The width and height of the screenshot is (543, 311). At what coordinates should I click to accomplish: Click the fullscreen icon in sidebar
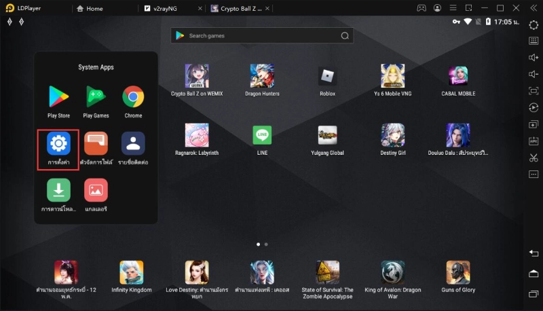(533, 91)
